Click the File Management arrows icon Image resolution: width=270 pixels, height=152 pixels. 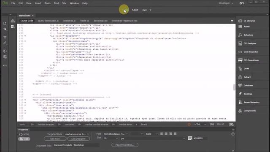click(5, 29)
